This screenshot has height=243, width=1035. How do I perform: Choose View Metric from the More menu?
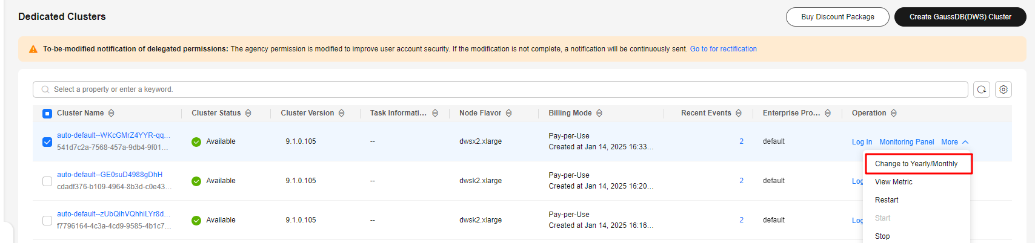893,182
